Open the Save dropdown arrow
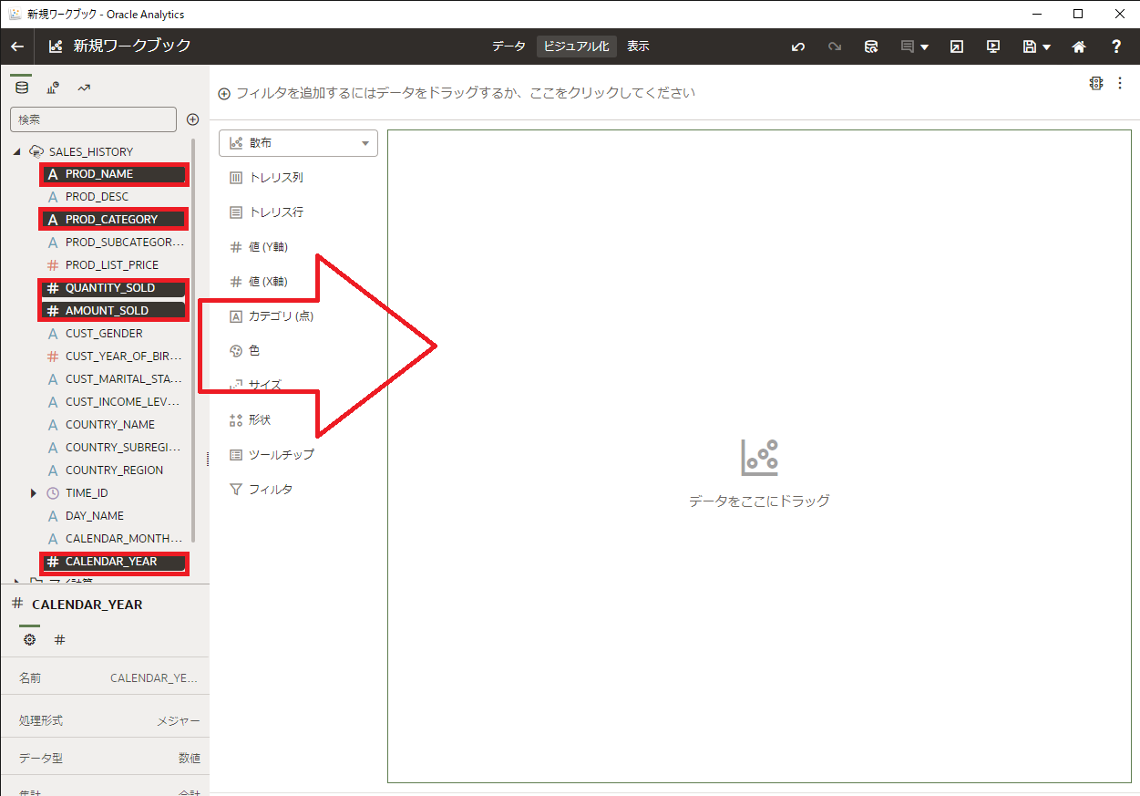 point(1047,47)
